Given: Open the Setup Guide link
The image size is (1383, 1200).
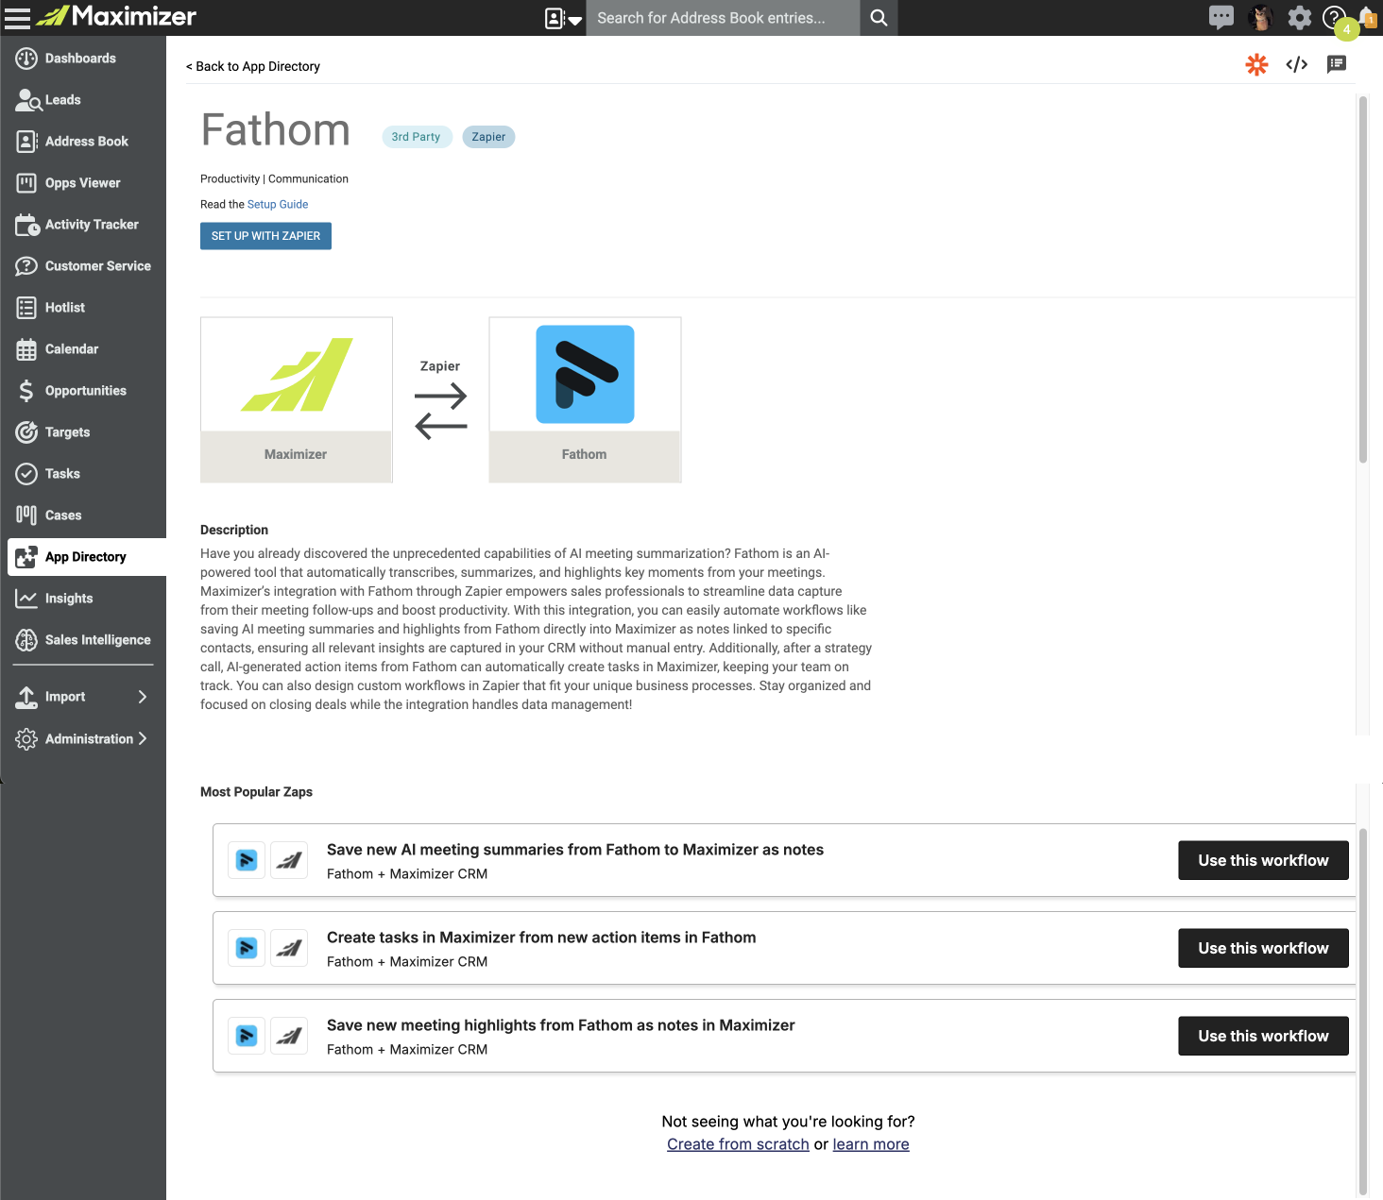Looking at the screenshot, I should 278,204.
